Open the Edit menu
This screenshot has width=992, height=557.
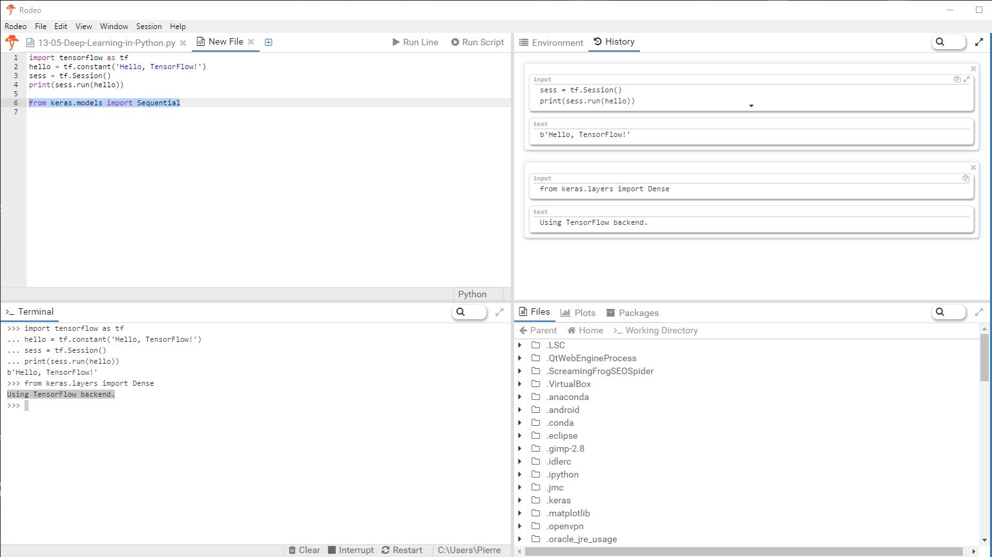[x=61, y=26]
